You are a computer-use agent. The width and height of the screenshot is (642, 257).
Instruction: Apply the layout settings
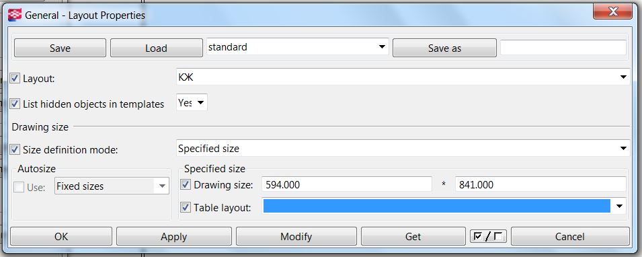[174, 237]
